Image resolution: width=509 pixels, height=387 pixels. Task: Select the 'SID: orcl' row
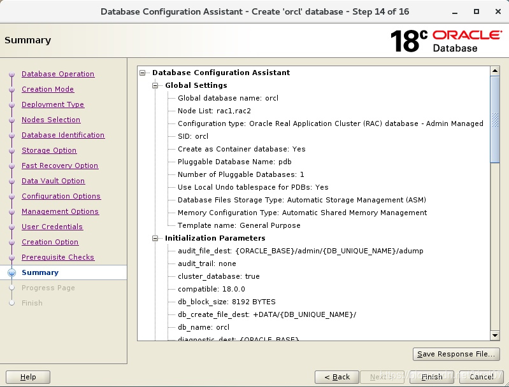point(193,136)
